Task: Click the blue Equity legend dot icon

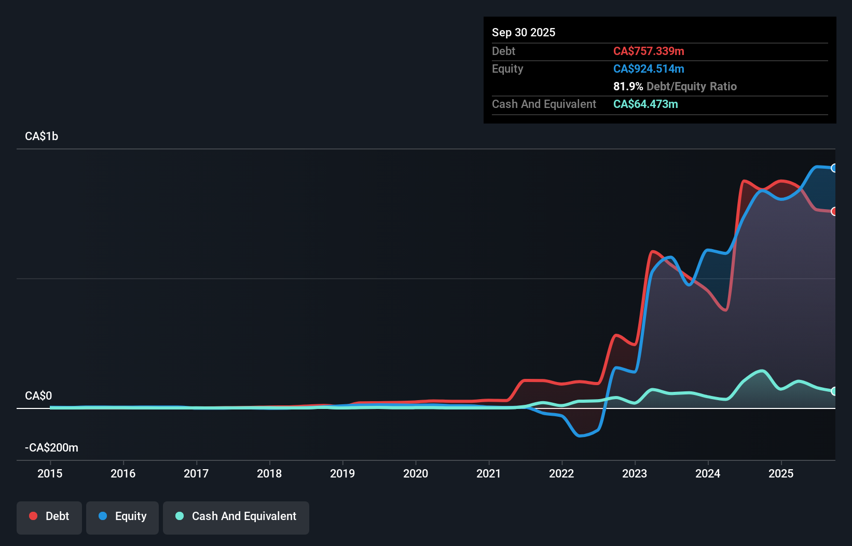Action: click(x=102, y=516)
